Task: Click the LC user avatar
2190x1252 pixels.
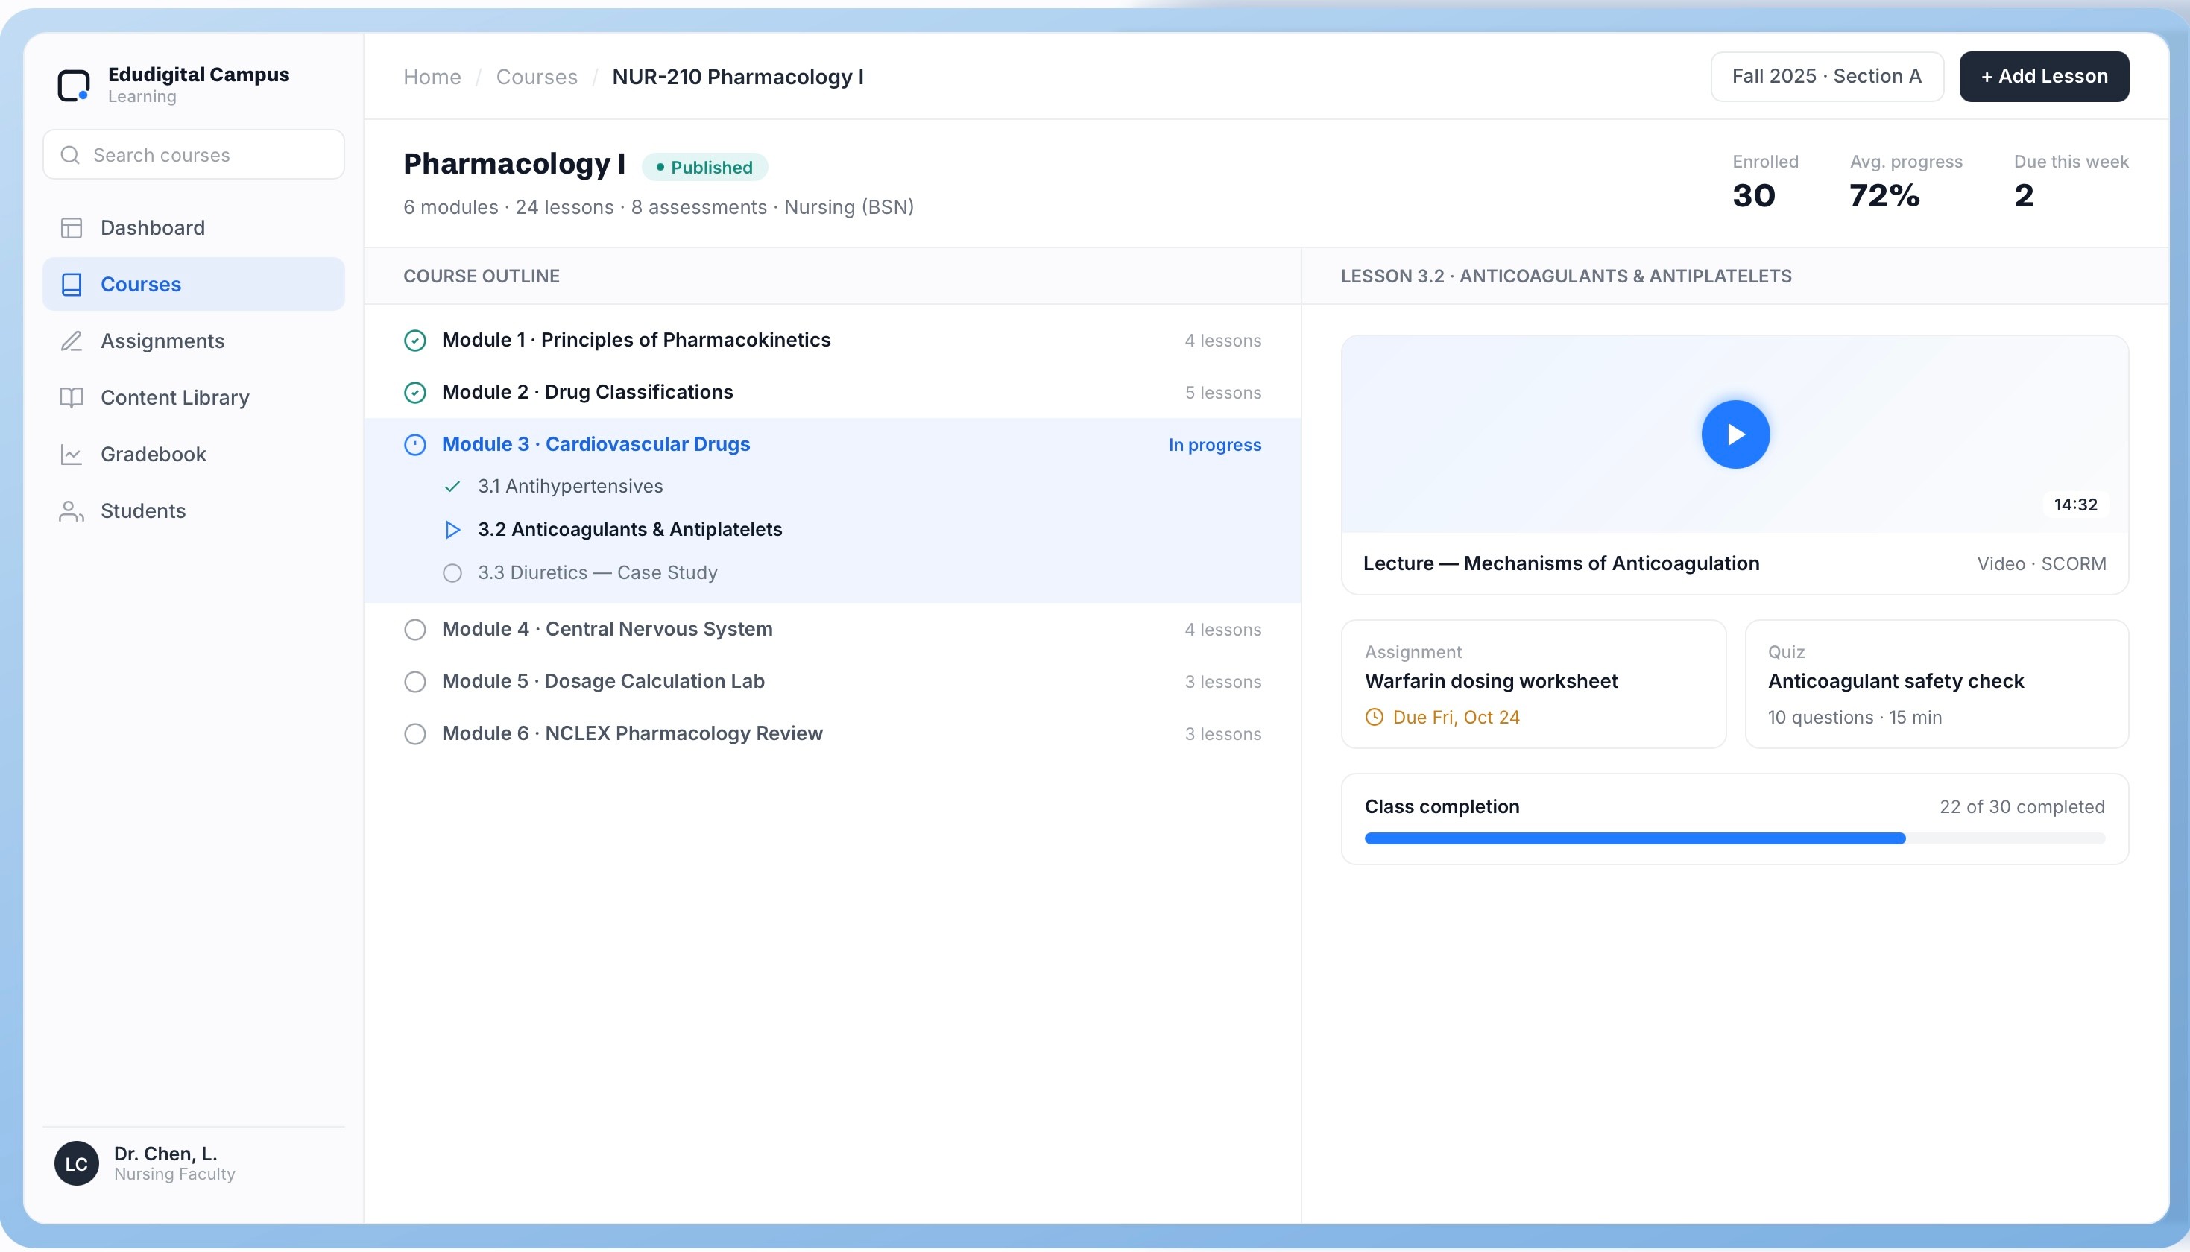Action: [77, 1163]
